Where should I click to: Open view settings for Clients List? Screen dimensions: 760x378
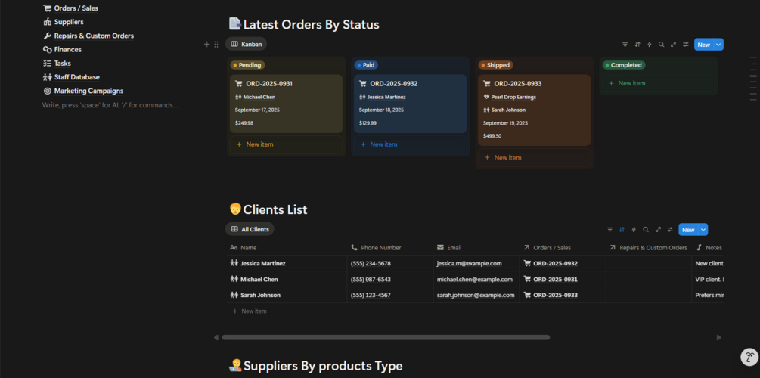tap(670, 230)
